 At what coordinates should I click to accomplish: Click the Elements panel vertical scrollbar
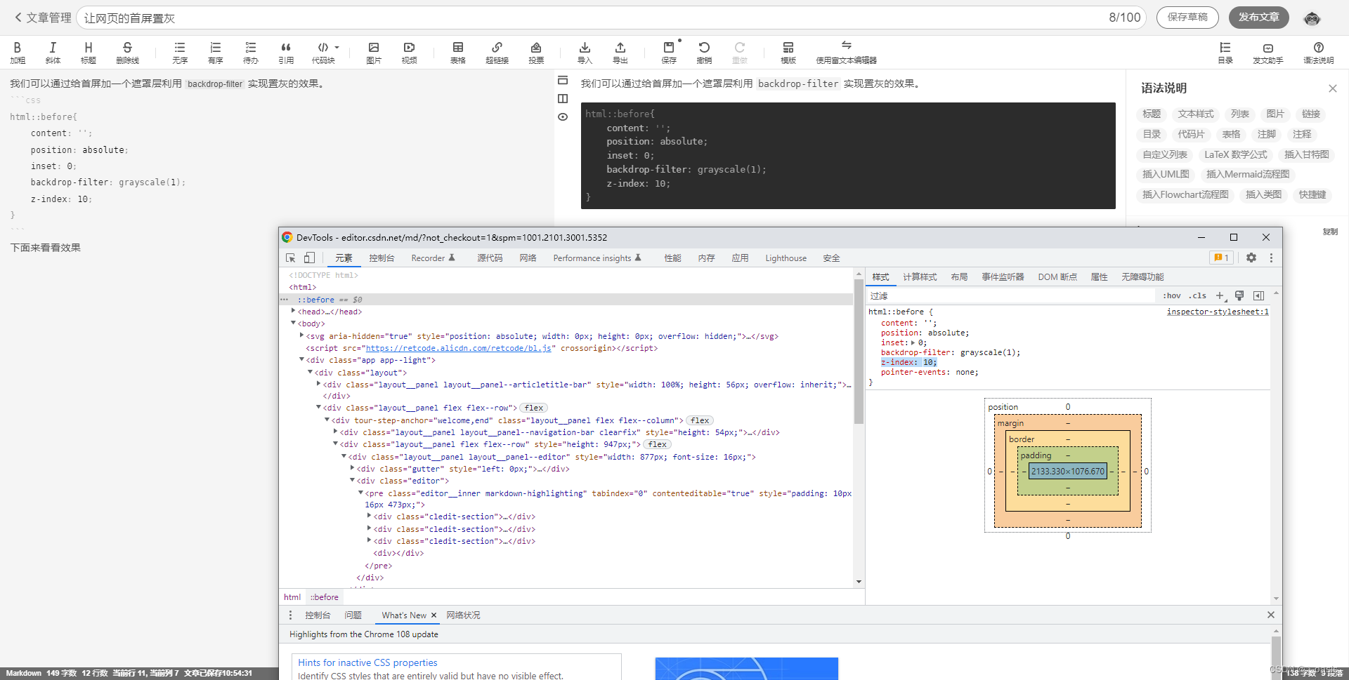[x=859, y=351]
